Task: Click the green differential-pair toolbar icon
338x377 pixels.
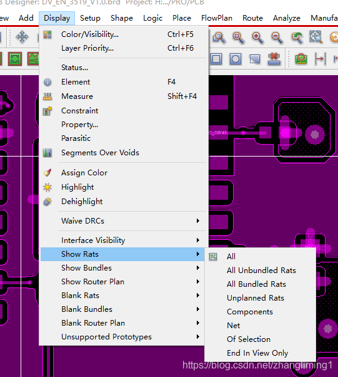Action: point(15,59)
